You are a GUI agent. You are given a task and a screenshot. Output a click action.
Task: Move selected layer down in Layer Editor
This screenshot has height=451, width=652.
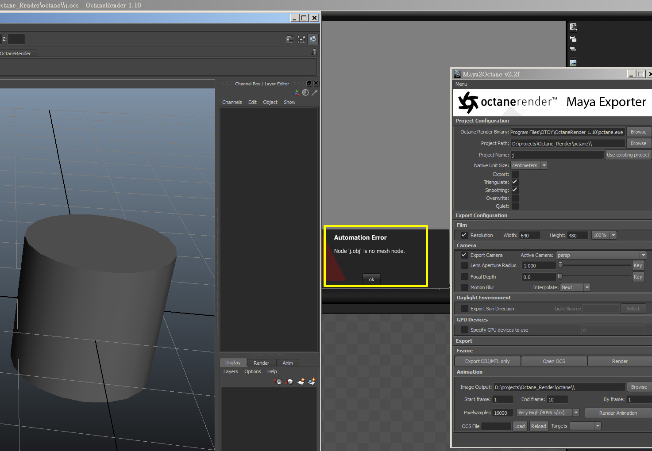click(x=289, y=381)
